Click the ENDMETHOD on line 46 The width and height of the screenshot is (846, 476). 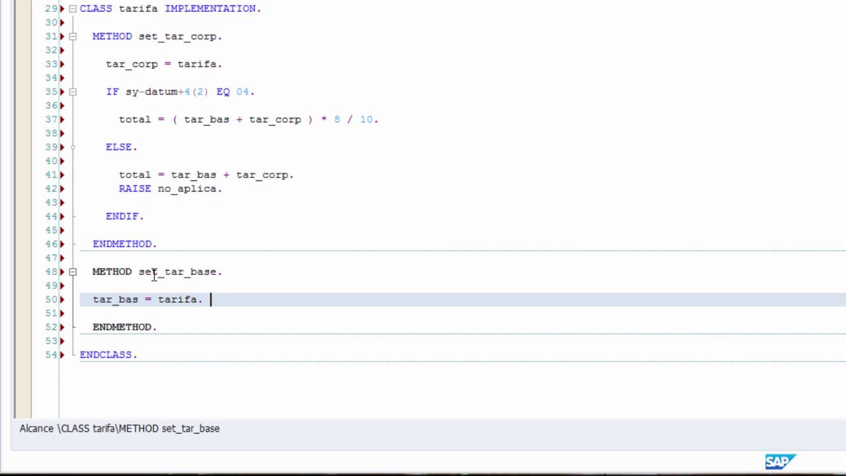[125, 244]
